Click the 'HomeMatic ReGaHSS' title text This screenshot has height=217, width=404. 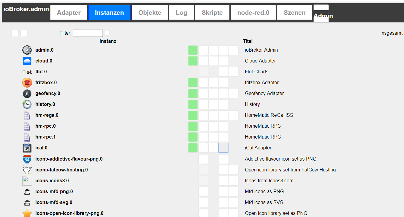[269, 115]
